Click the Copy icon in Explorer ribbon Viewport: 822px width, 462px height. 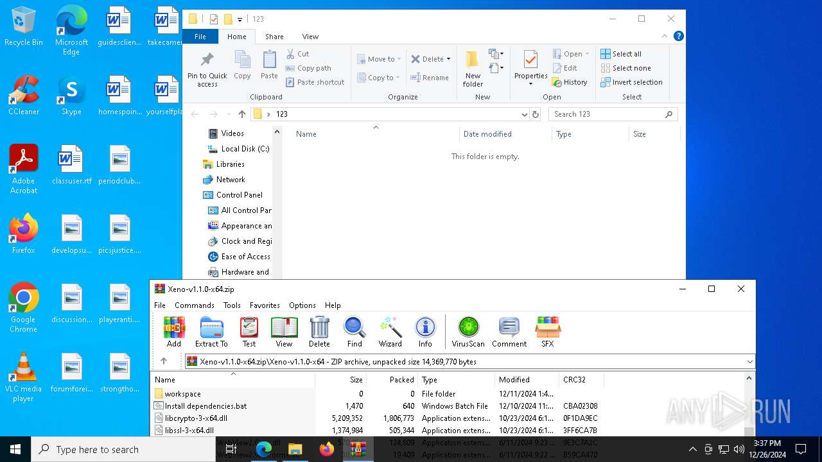point(242,65)
